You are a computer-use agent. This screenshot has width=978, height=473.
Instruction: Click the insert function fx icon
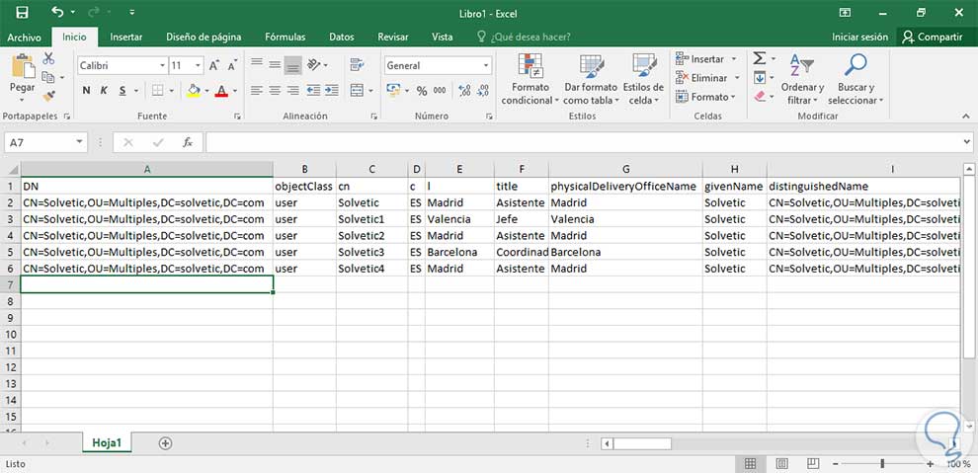tap(188, 143)
